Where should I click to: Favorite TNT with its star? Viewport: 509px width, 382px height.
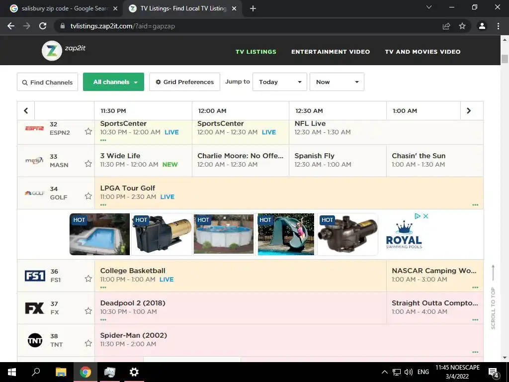pos(88,343)
